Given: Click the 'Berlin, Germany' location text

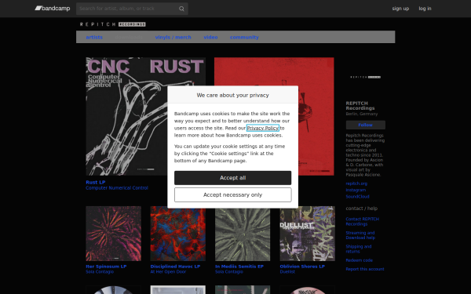Looking at the screenshot, I should click(x=362, y=114).
